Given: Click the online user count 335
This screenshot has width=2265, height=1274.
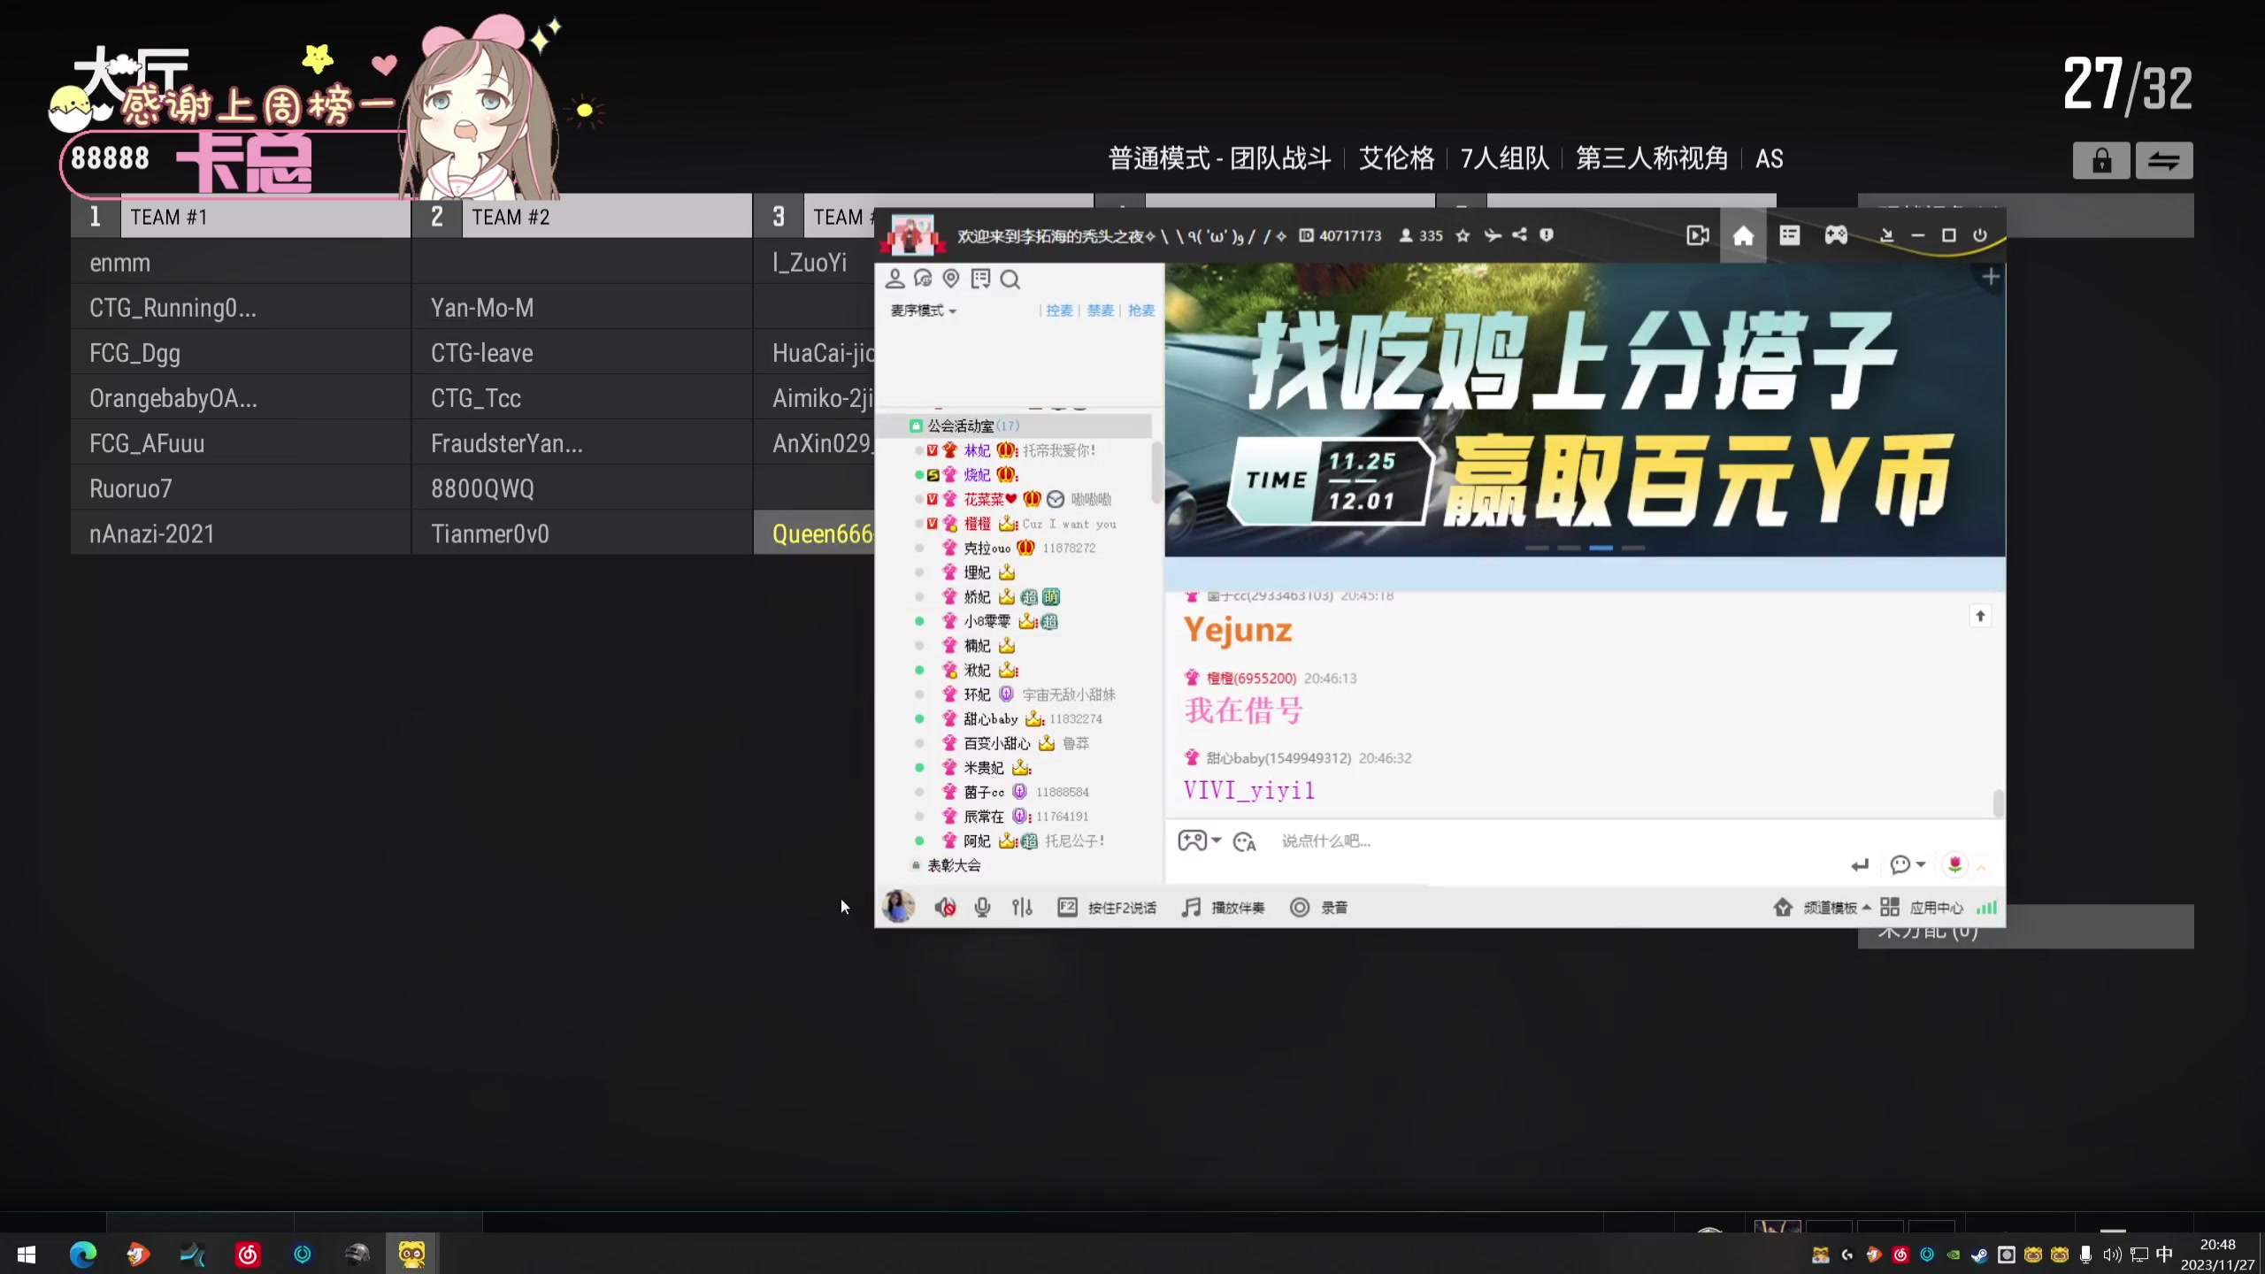Looking at the screenshot, I should [x=1421, y=235].
